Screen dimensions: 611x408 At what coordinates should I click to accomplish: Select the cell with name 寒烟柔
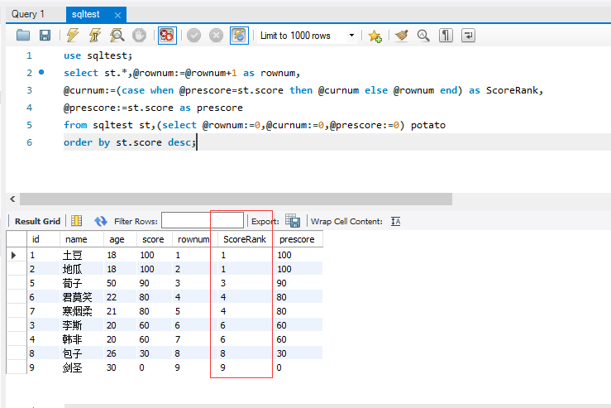82,311
